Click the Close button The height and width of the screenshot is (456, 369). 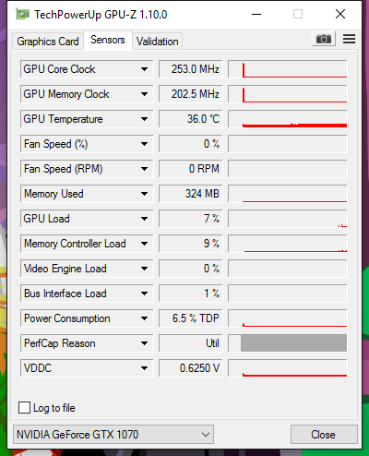[324, 435]
